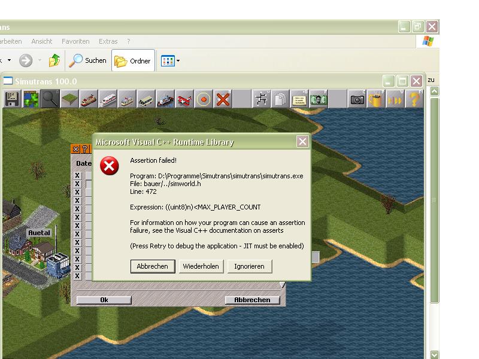
Task: Open the Favoriten menu
Action: 75,41
